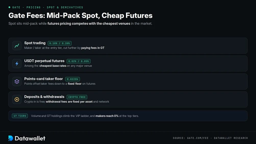The height and width of the screenshot is (144, 256).
Task: Click the 17 TIERS badge
Action: (20, 116)
